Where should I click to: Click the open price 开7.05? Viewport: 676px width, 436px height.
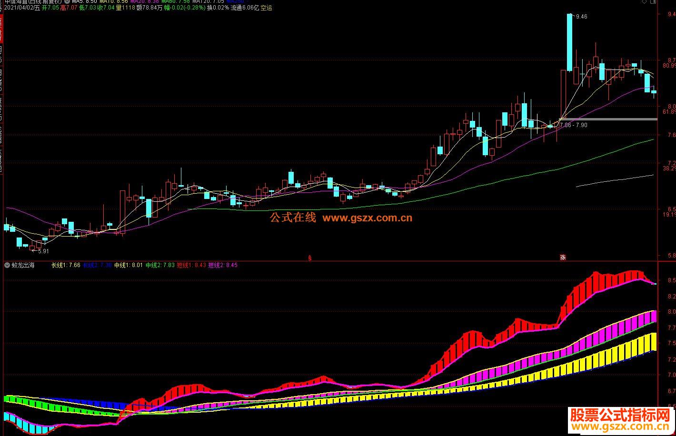click(50, 8)
